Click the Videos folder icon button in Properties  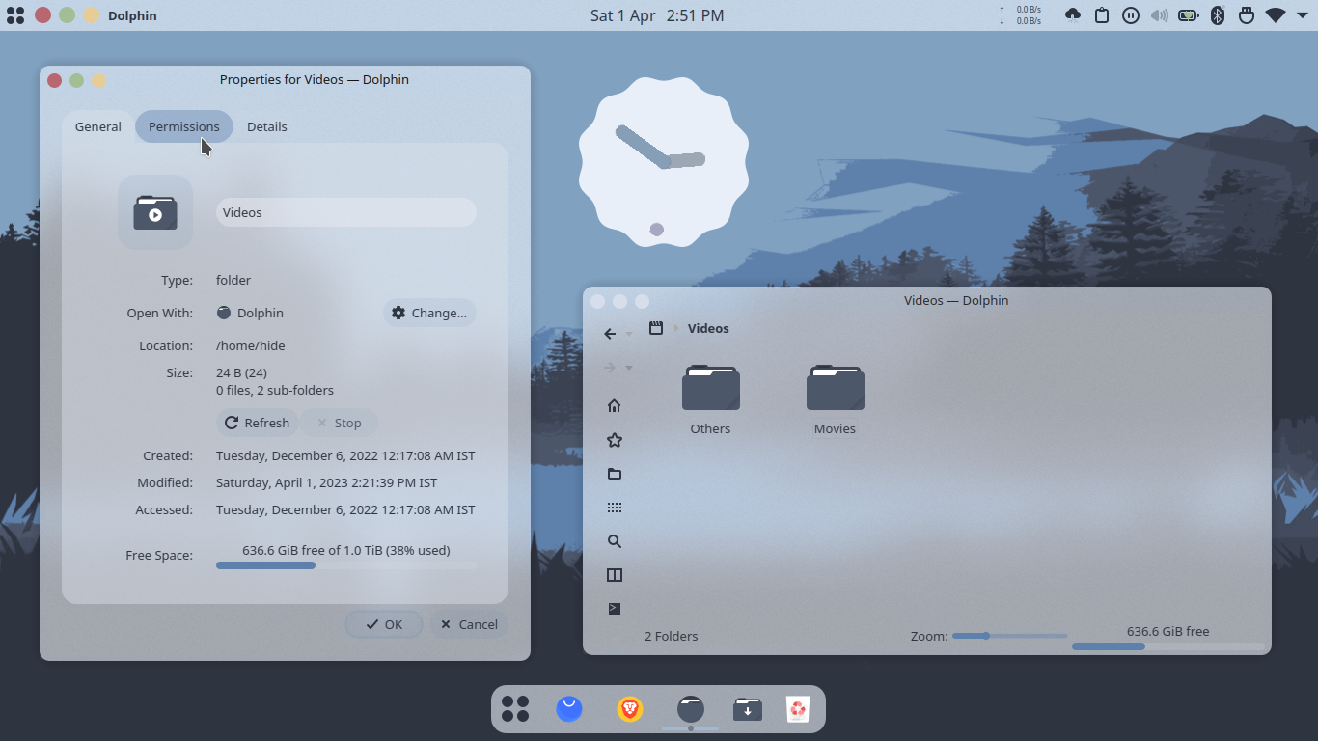click(155, 212)
